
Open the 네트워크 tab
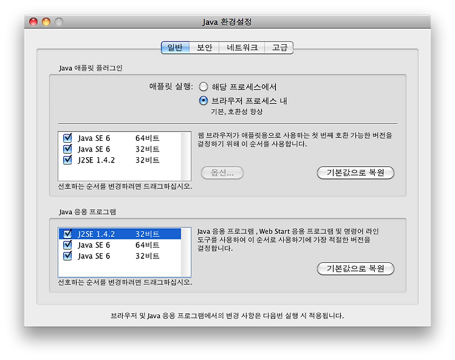click(x=242, y=47)
